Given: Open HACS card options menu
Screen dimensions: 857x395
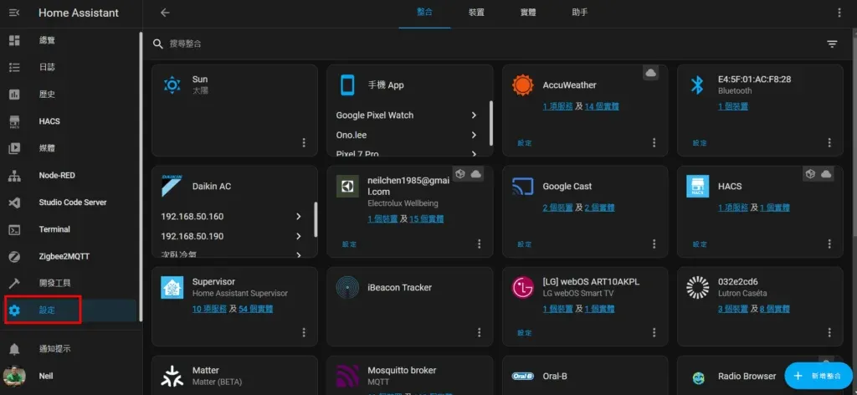Looking at the screenshot, I should (829, 244).
